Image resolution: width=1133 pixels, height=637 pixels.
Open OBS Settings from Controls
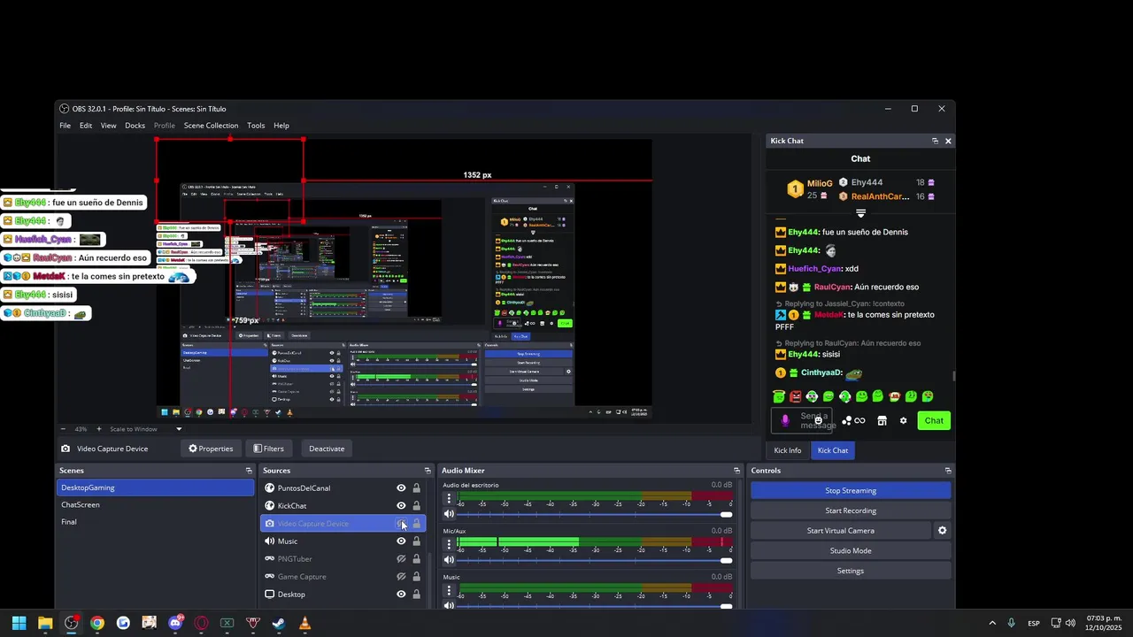(851, 571)
